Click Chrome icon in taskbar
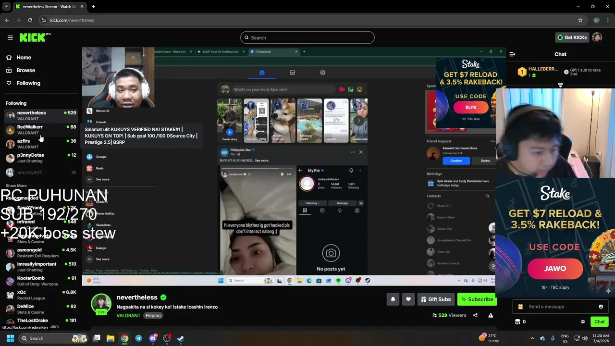 point(124,338)
